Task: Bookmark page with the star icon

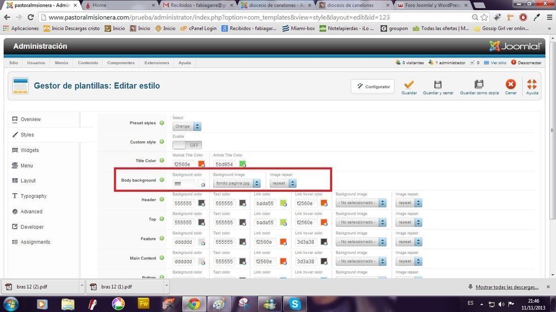Action: [x=484, y=17]
